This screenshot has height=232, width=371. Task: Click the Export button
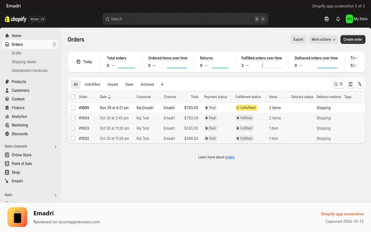click(298, 39)
